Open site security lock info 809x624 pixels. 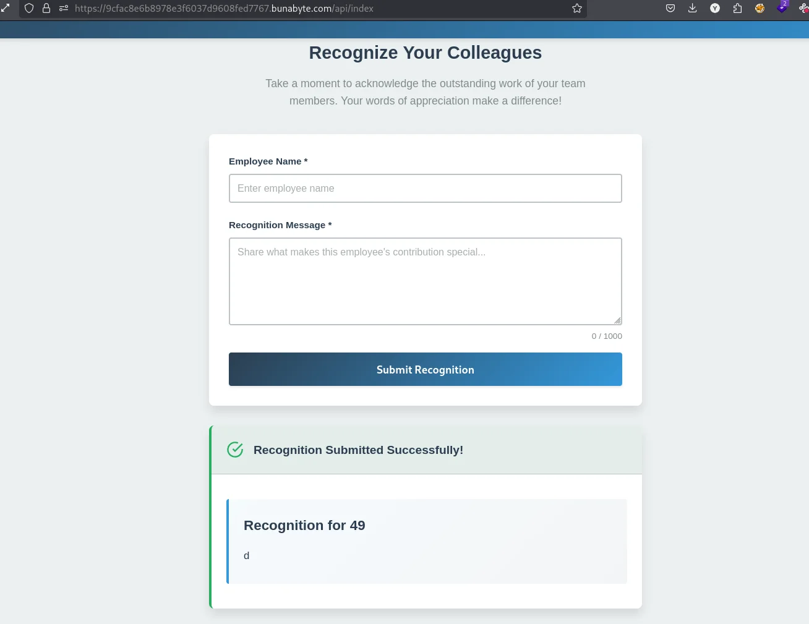point(46,8)
